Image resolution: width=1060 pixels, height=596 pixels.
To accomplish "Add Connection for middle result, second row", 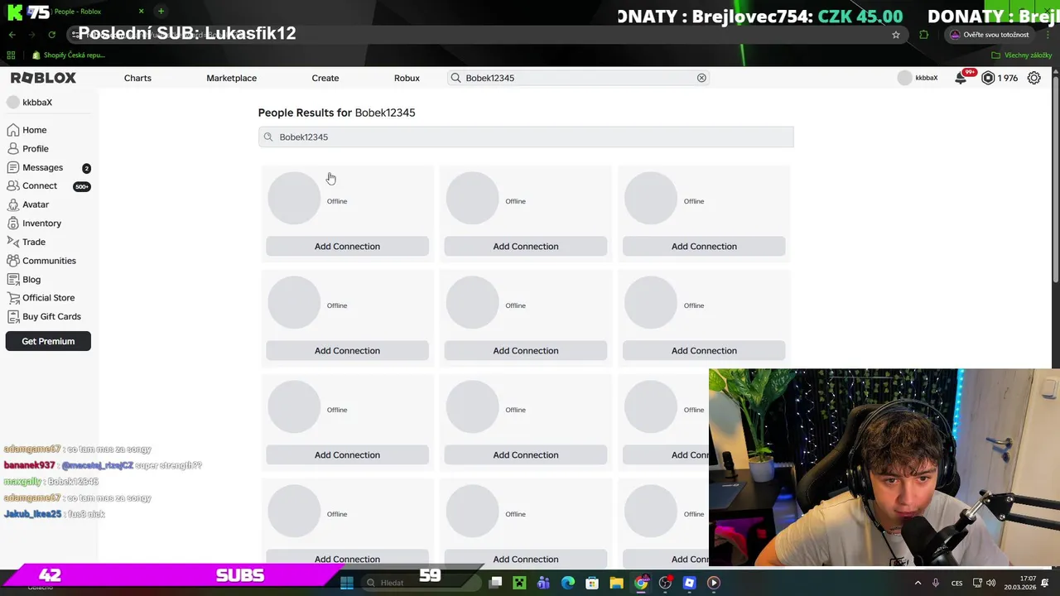I will point(526,350).
